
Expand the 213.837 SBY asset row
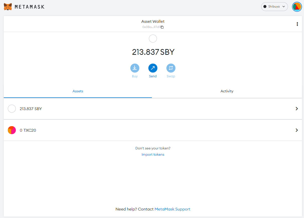tap(297, 109)
